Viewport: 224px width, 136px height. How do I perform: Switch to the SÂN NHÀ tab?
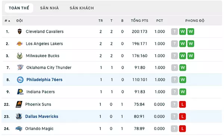[49, 8]
